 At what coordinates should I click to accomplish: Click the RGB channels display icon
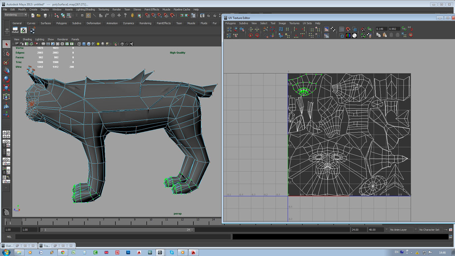[x=348, y=36]
